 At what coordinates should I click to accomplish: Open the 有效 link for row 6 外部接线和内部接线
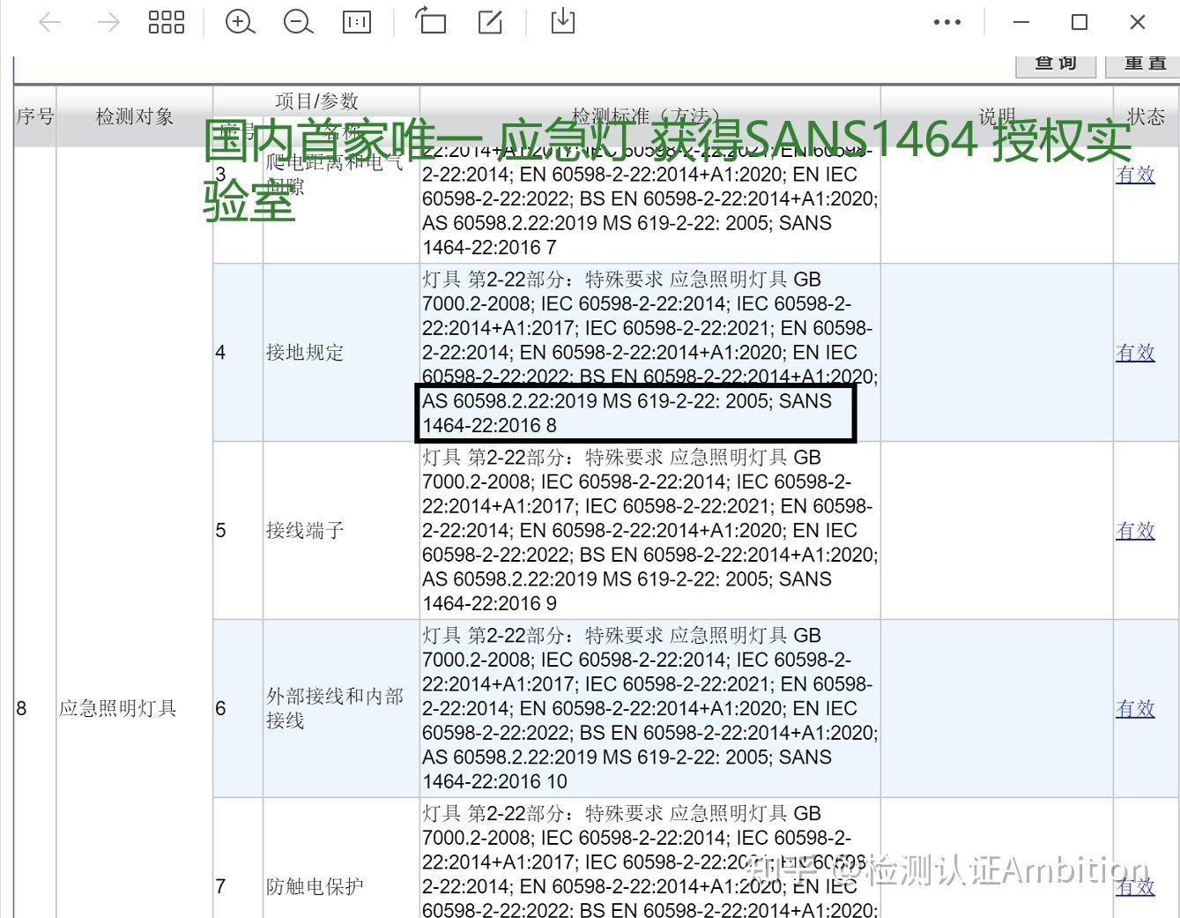(x=1135, y=709)
